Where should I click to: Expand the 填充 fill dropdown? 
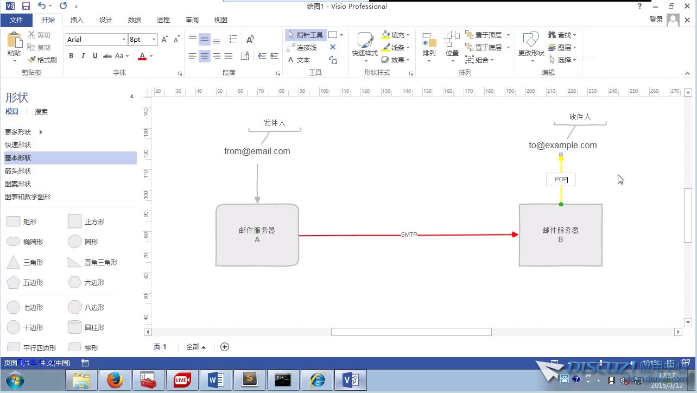click(408, 35)
